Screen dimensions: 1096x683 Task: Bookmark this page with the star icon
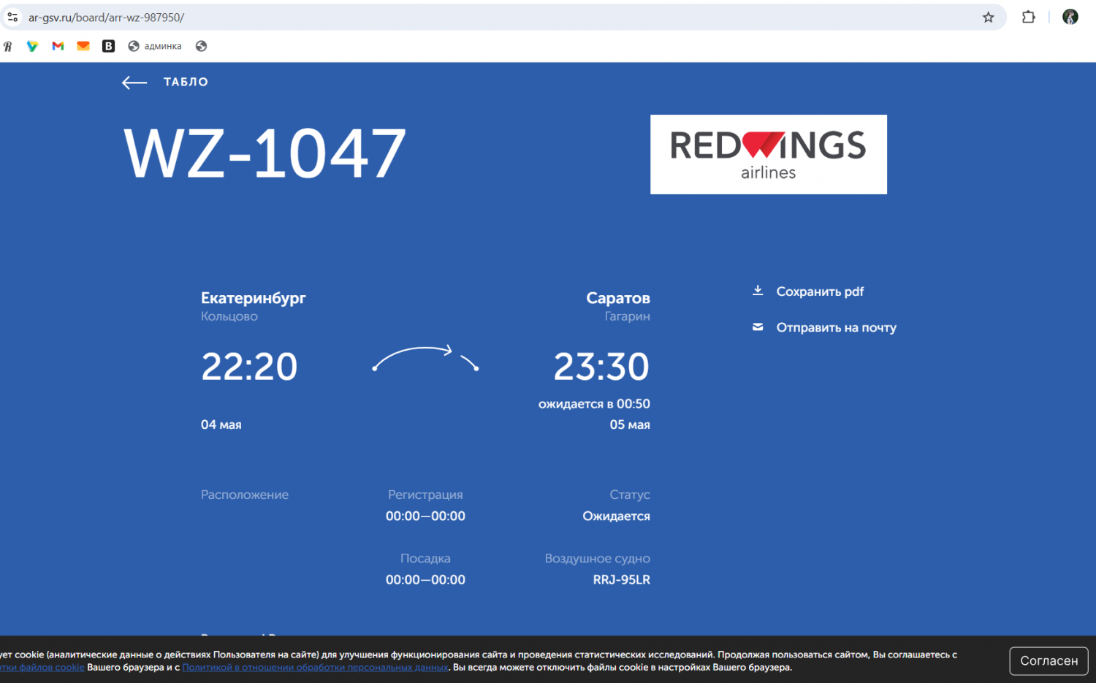click(x=988, y=17)
